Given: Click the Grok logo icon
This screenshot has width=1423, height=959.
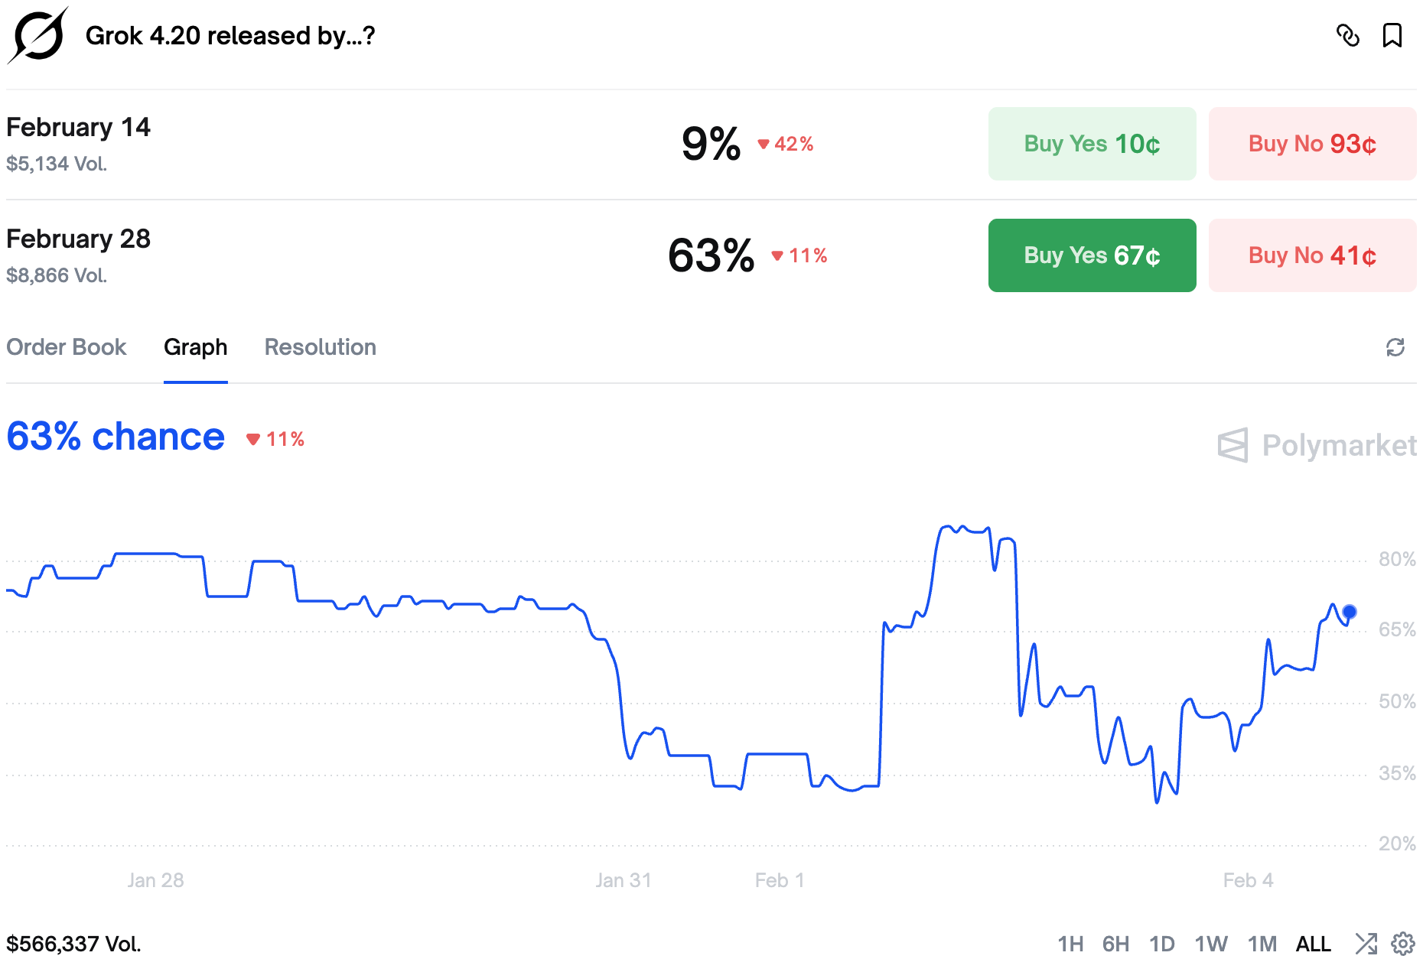Looking at the screenshot, I should point(38,35).
